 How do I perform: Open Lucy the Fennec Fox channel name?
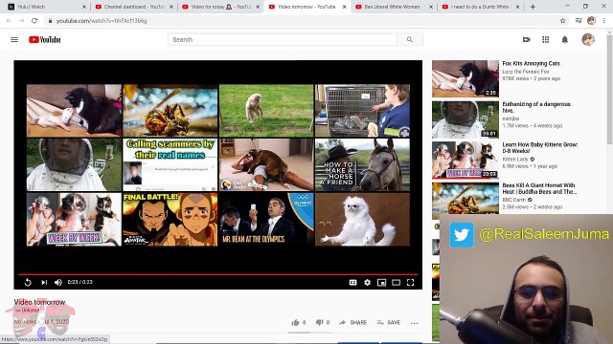526,72
